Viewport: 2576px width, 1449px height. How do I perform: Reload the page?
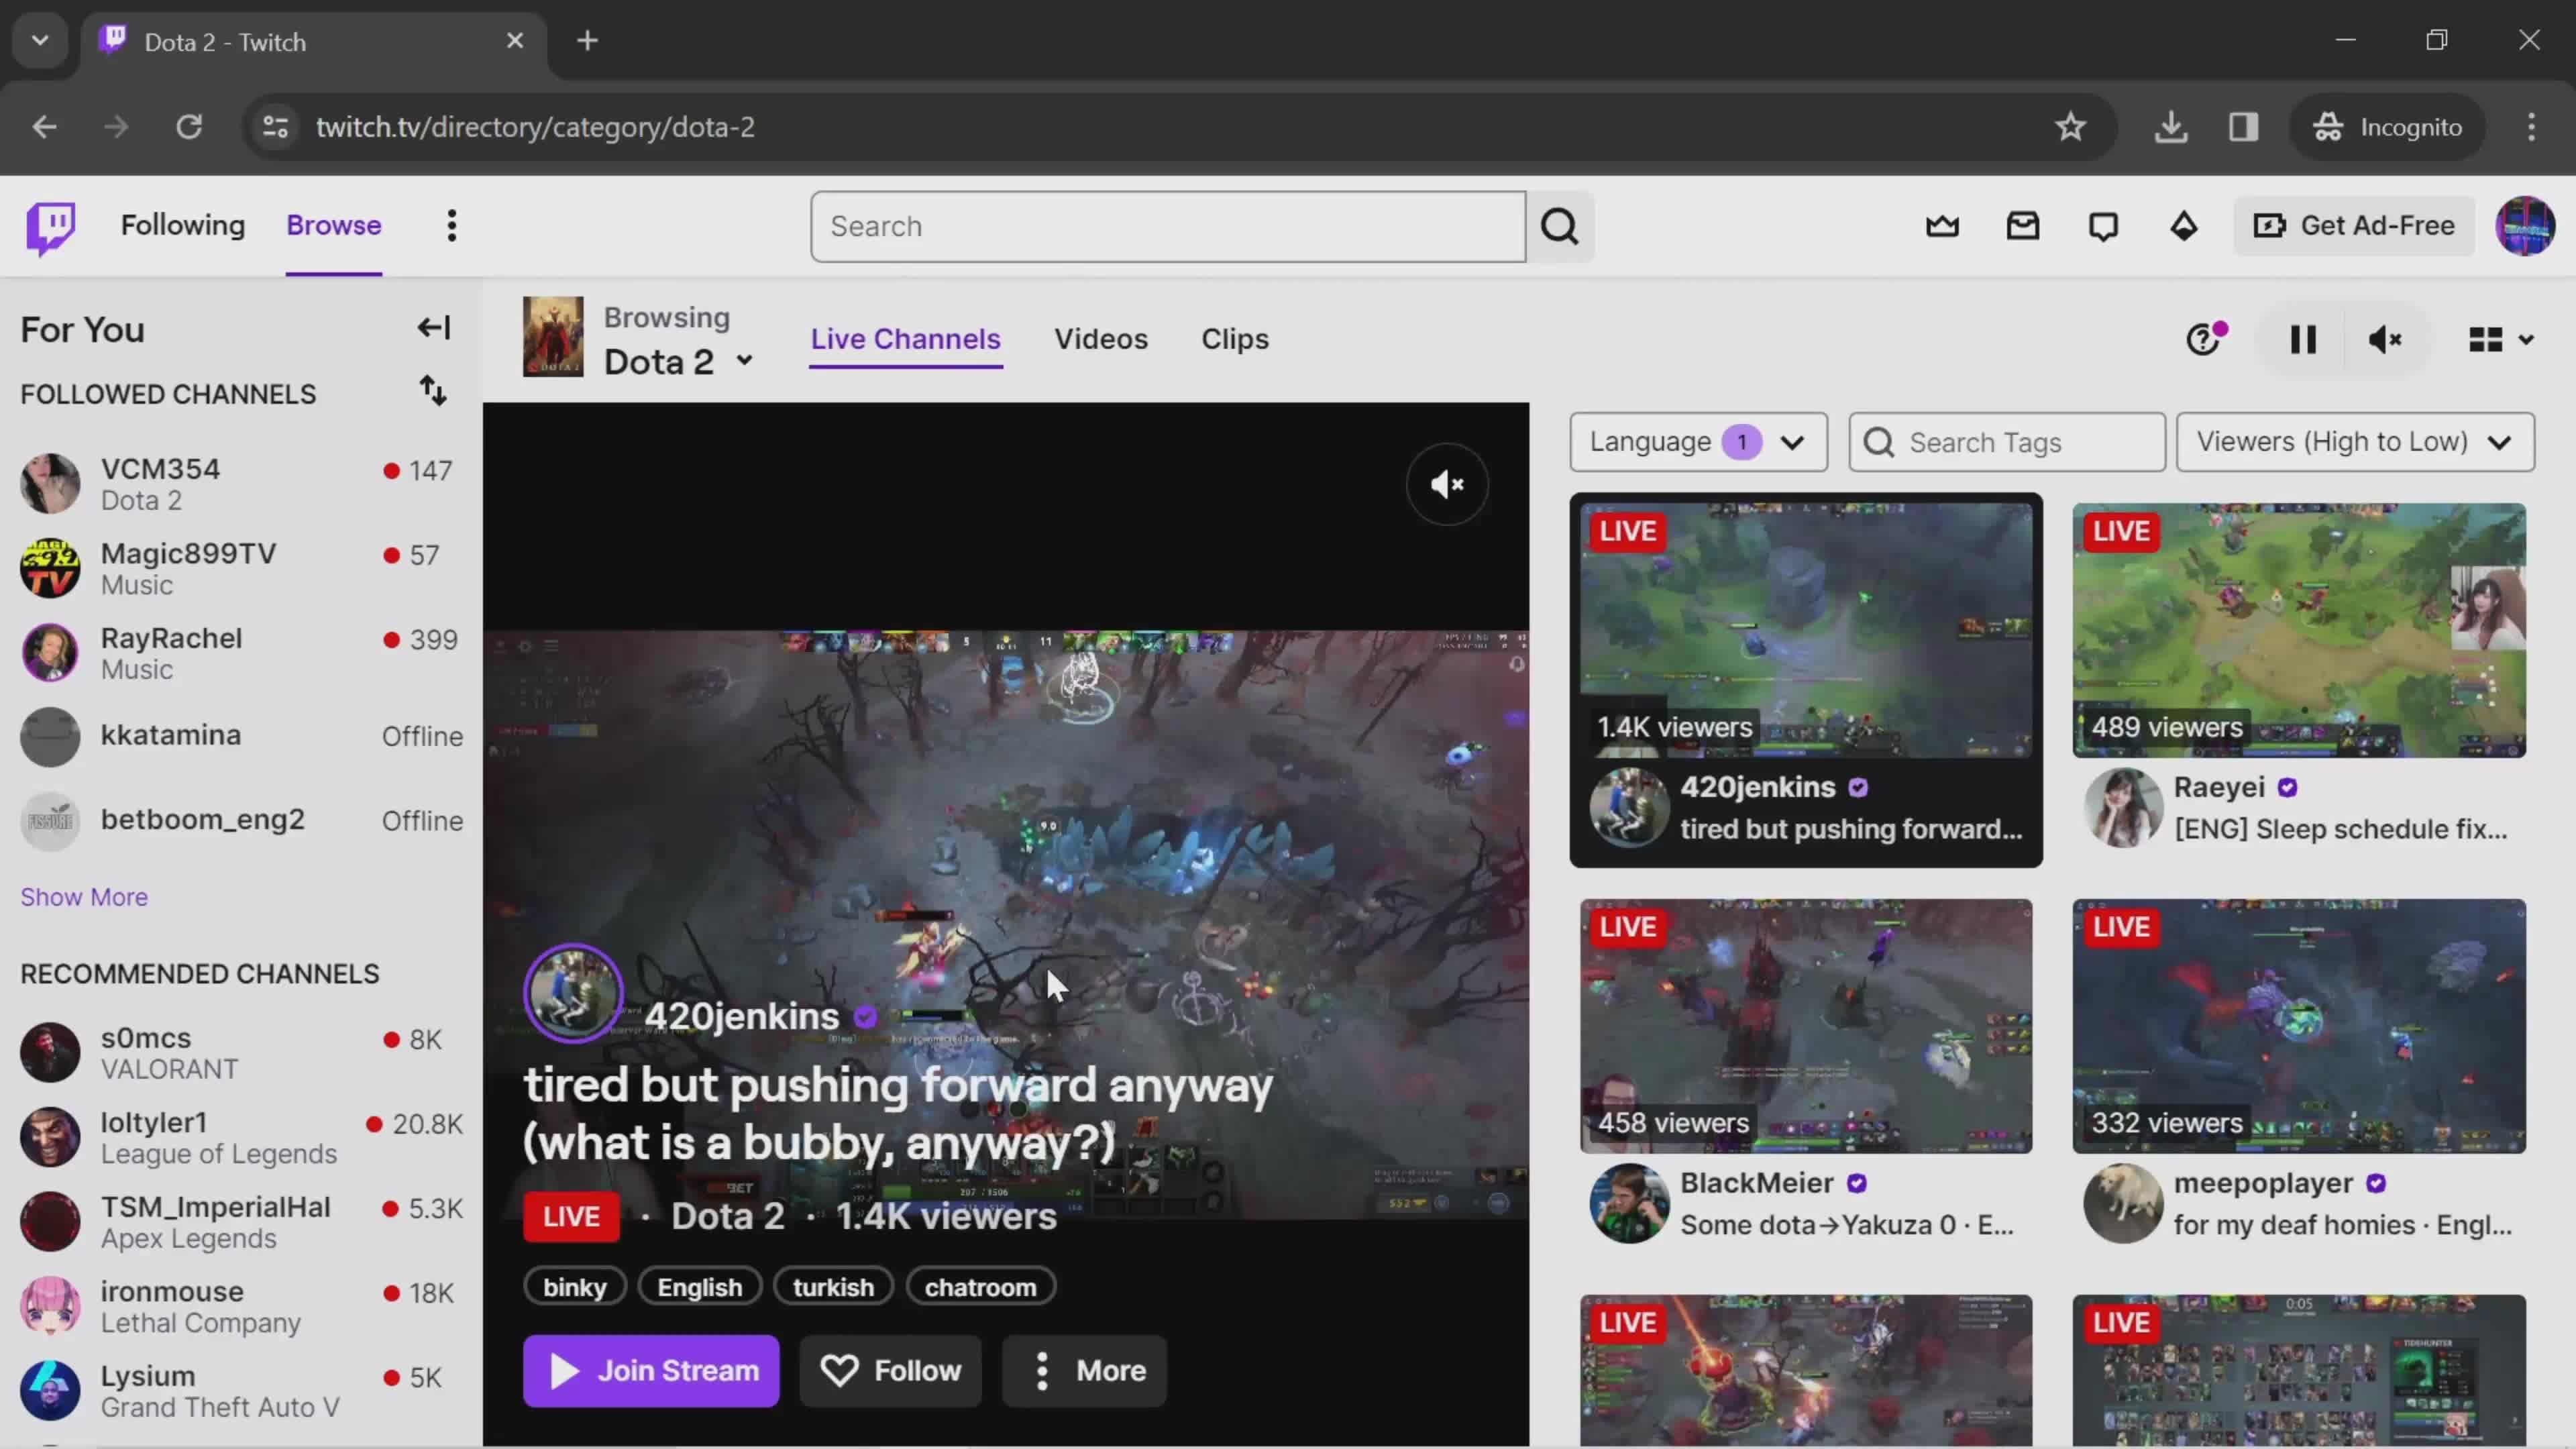tap(189, 127)
